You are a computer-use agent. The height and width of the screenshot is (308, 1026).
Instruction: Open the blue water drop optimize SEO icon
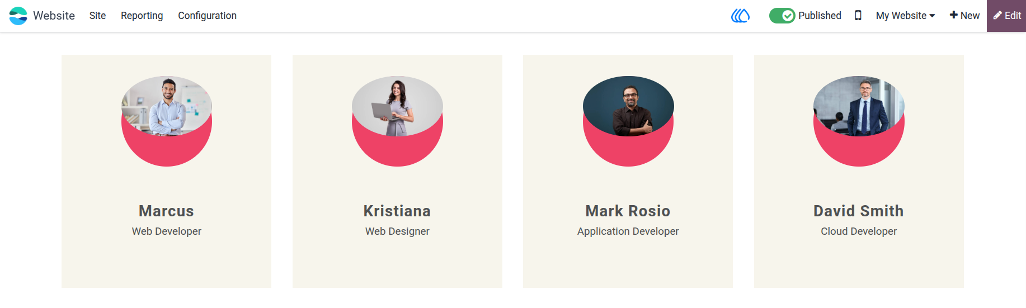(x=740, y=16)
